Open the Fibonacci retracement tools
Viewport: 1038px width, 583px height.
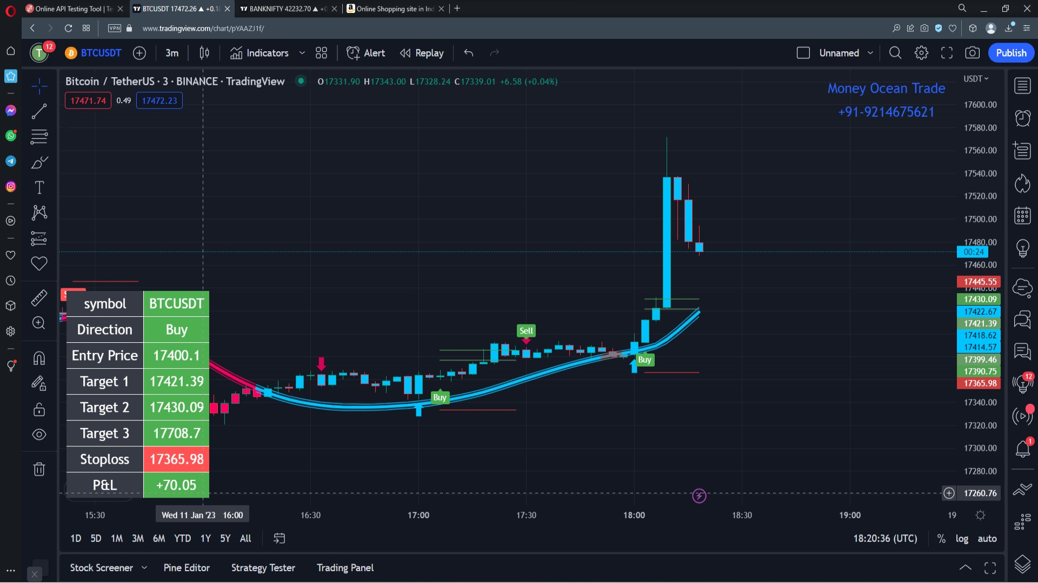click(39, 137)
